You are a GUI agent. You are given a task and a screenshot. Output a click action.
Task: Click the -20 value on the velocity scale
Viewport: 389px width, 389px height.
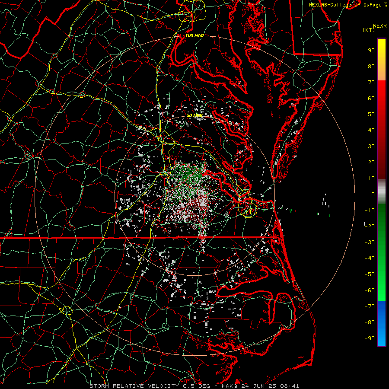click(x=370, y=226)
